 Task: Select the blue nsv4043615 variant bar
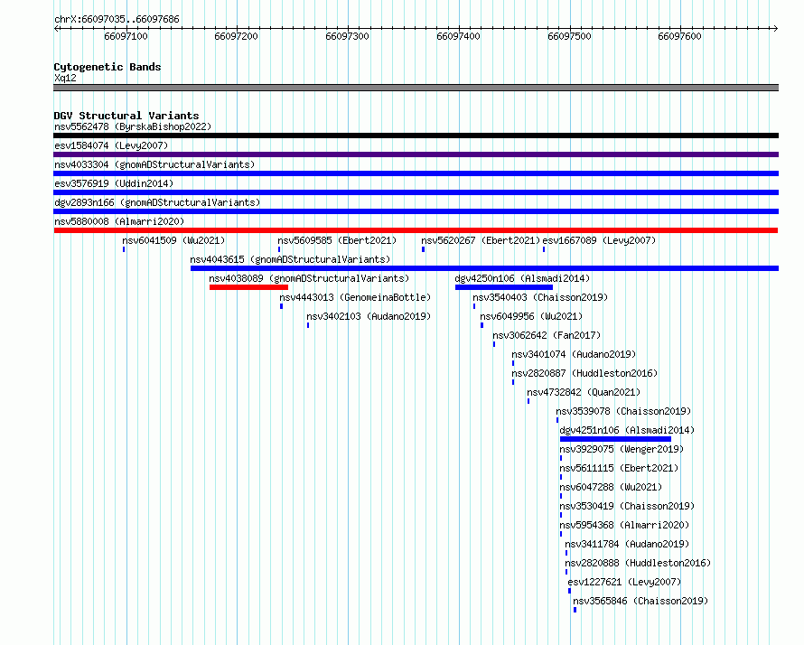484,268
